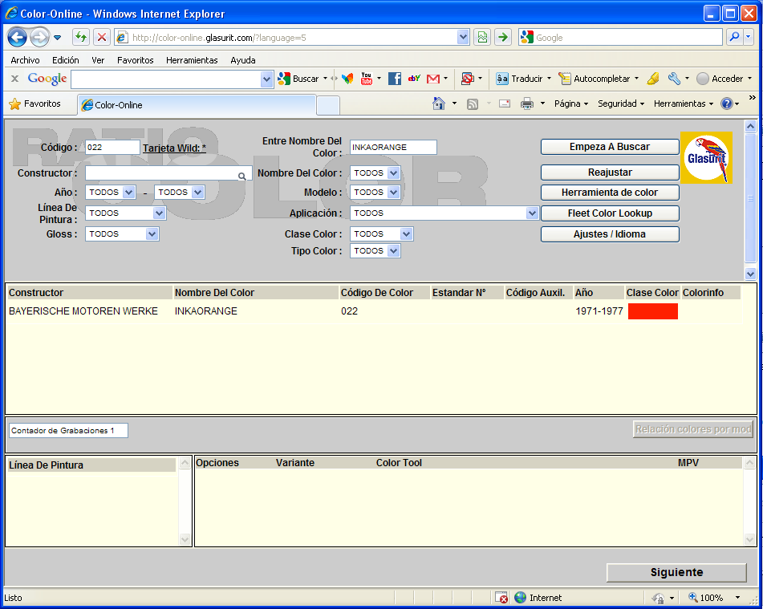The width and height of the screenshot is (763, 609).
Task: Click the Reajustar button
Action: [610, 173]
